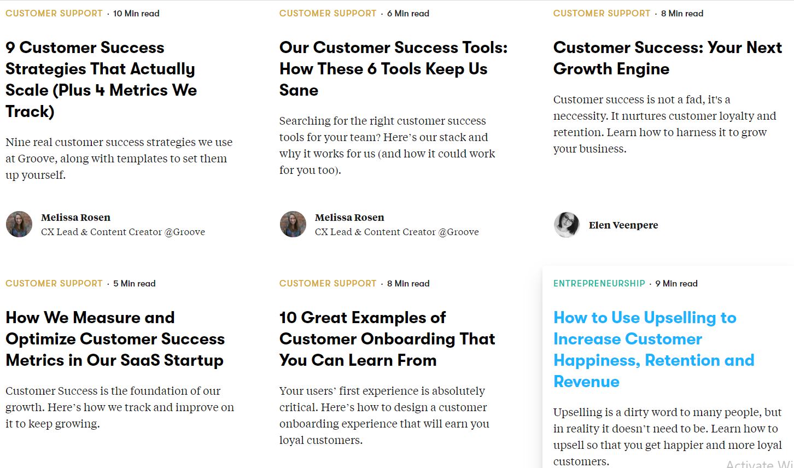This screenshot has width=794, height=468.
Task: Click CUSTOMER SUPPORT label above "Your Next Growth Engine"
Action: [x=602, y=13]
